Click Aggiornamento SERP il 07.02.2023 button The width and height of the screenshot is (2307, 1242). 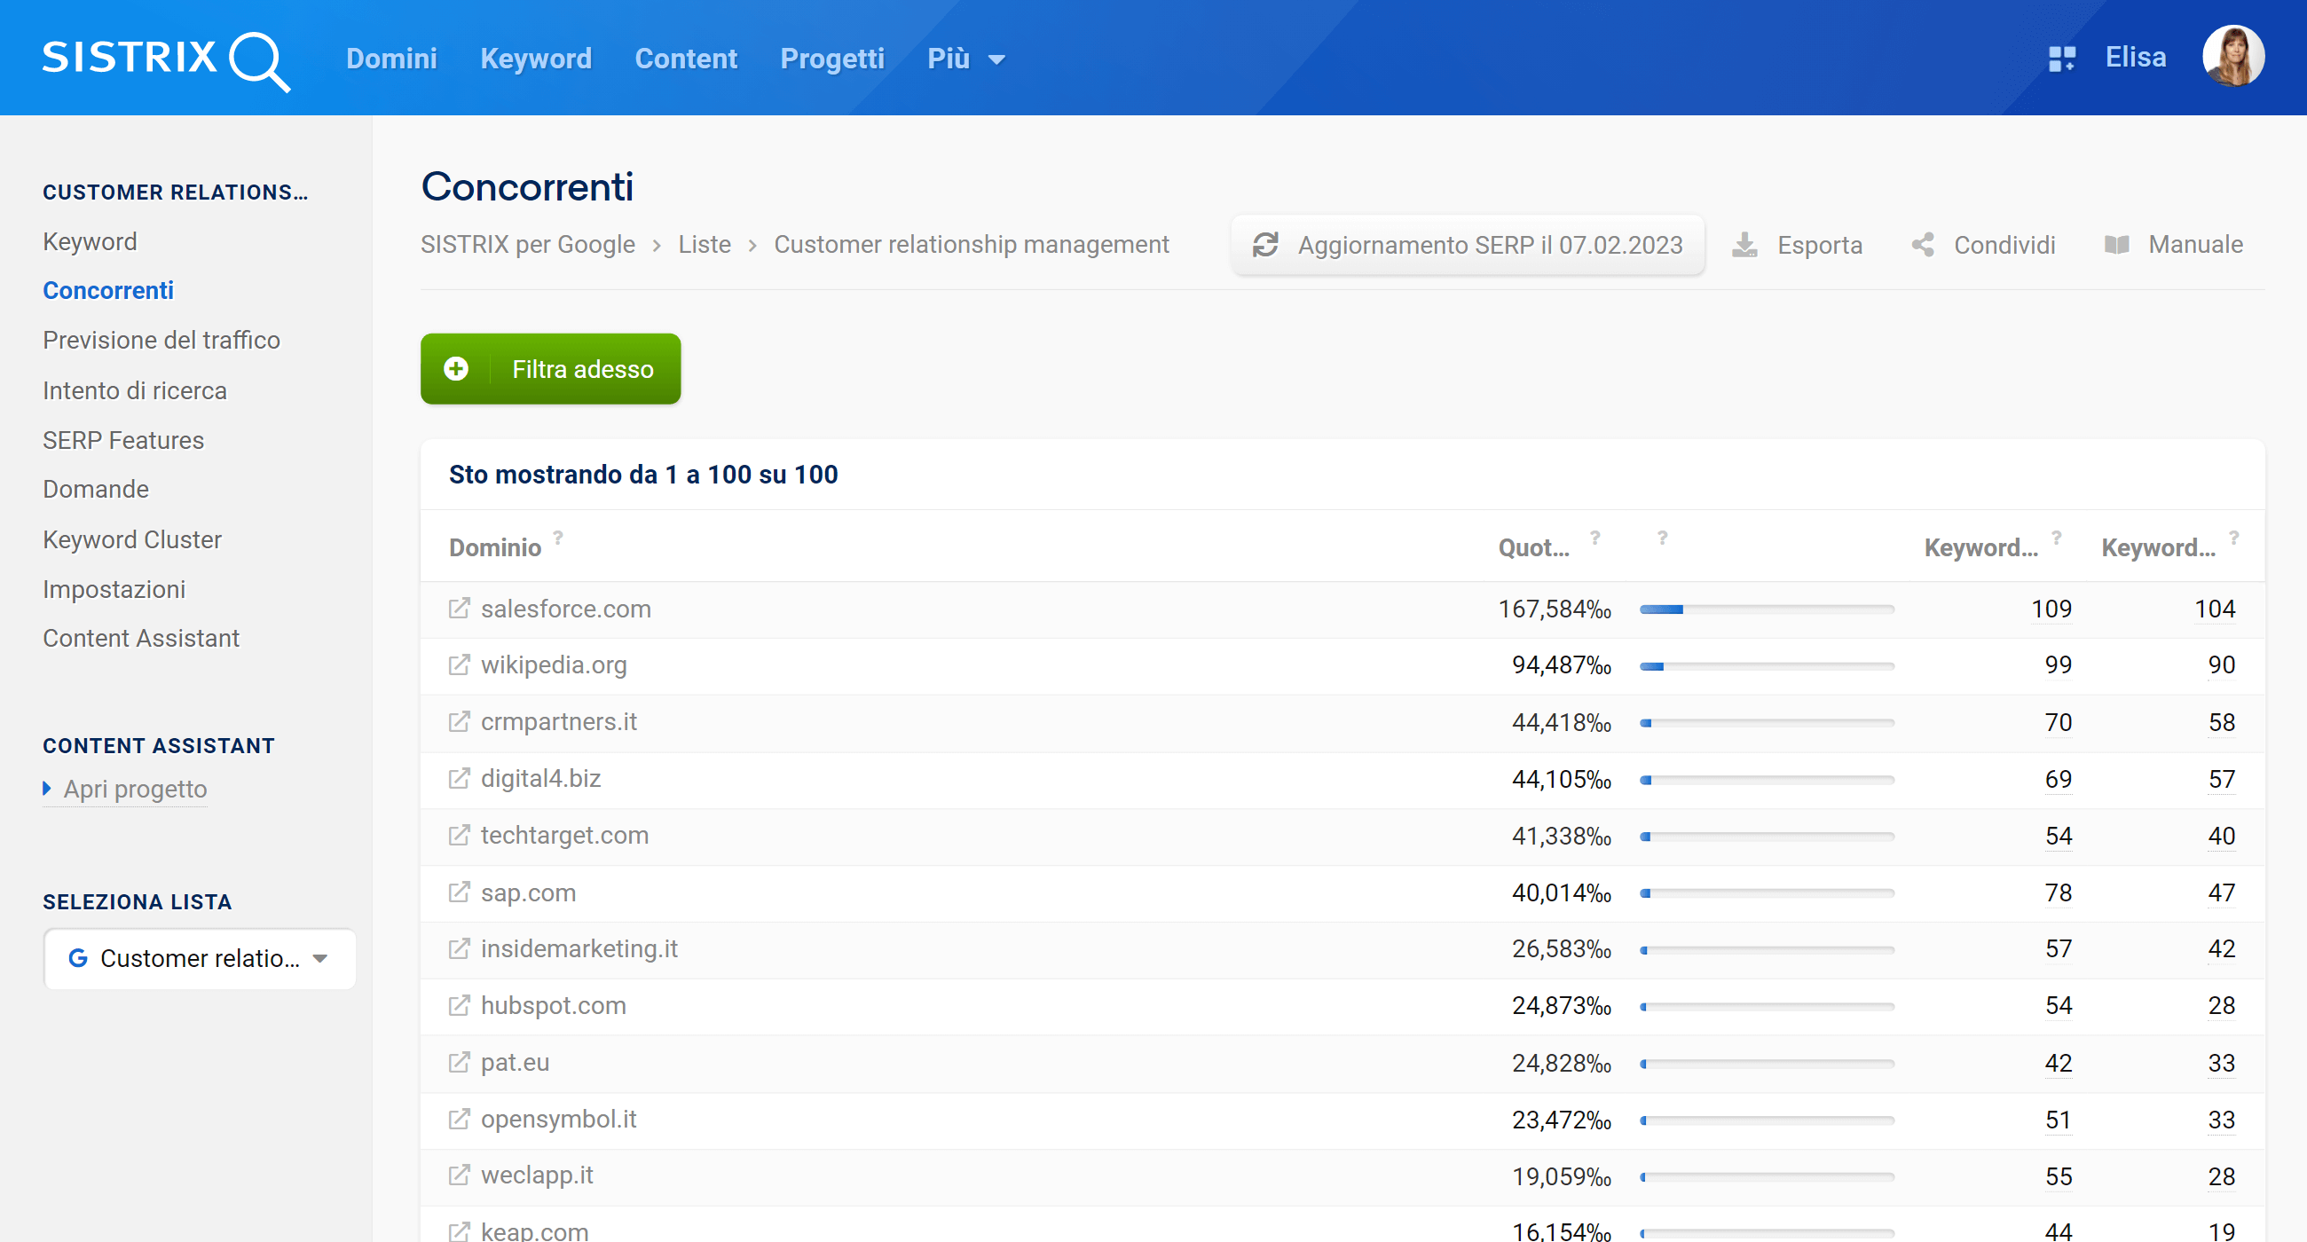(x=1467, y=245)
